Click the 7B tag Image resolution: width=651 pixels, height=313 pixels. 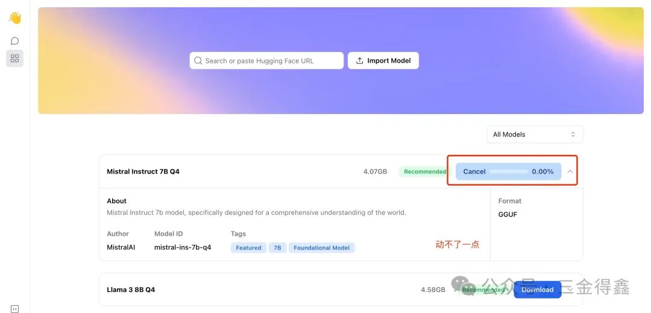click(277, 248)
